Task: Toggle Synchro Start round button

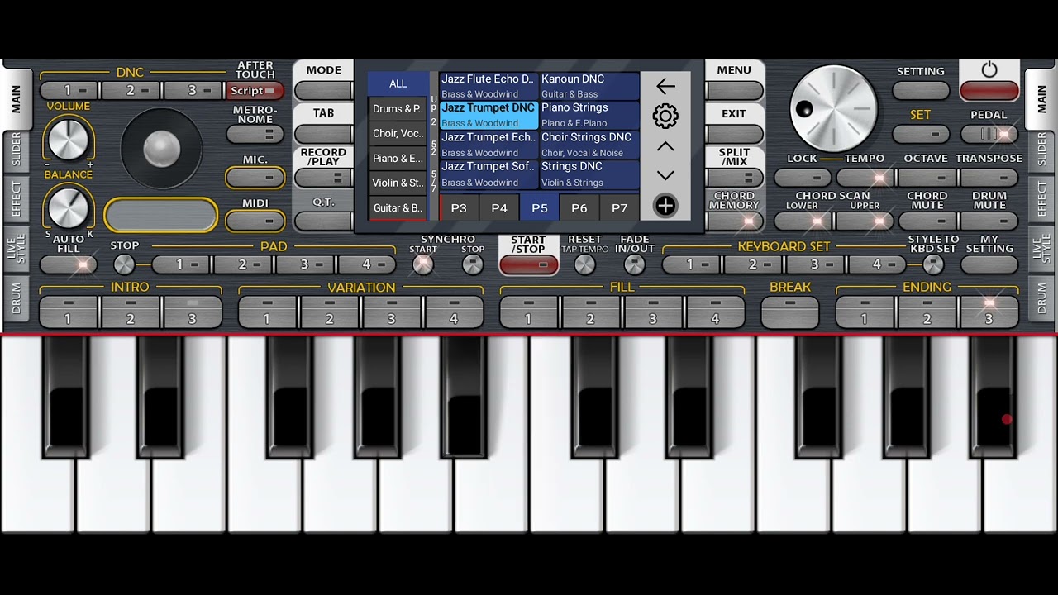Action: 423,264
